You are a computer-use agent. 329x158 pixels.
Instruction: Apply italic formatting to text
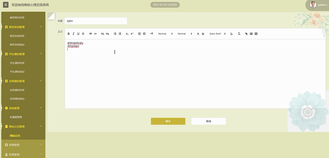pyautogui.click(x=73, y=34)
